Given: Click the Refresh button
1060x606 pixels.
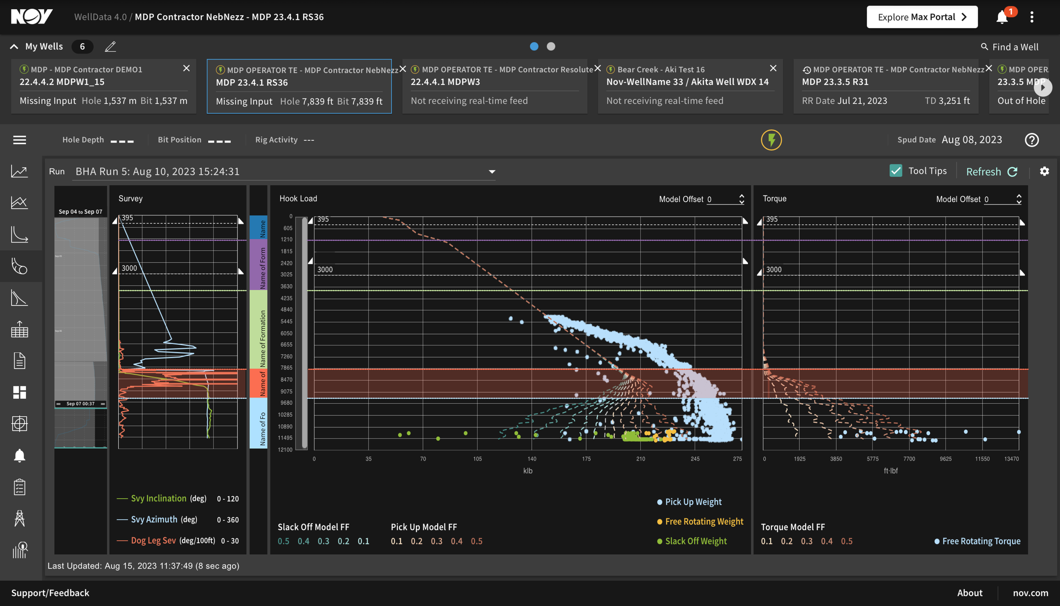Looking at the screenshot, I should point(992,171).
